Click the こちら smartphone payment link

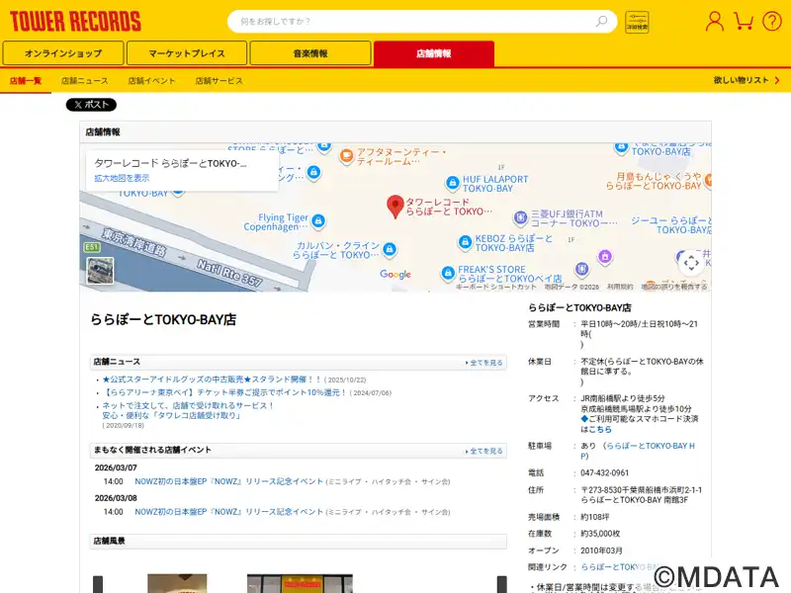click(600, 429)
